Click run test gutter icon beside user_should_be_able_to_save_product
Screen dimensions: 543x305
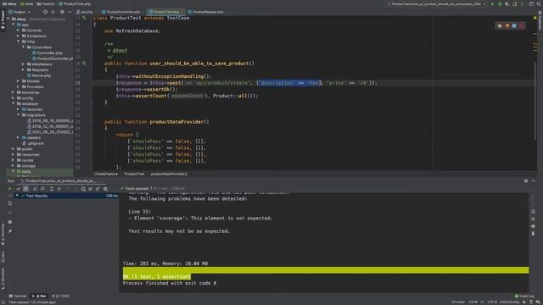click(x=84, y=64)
